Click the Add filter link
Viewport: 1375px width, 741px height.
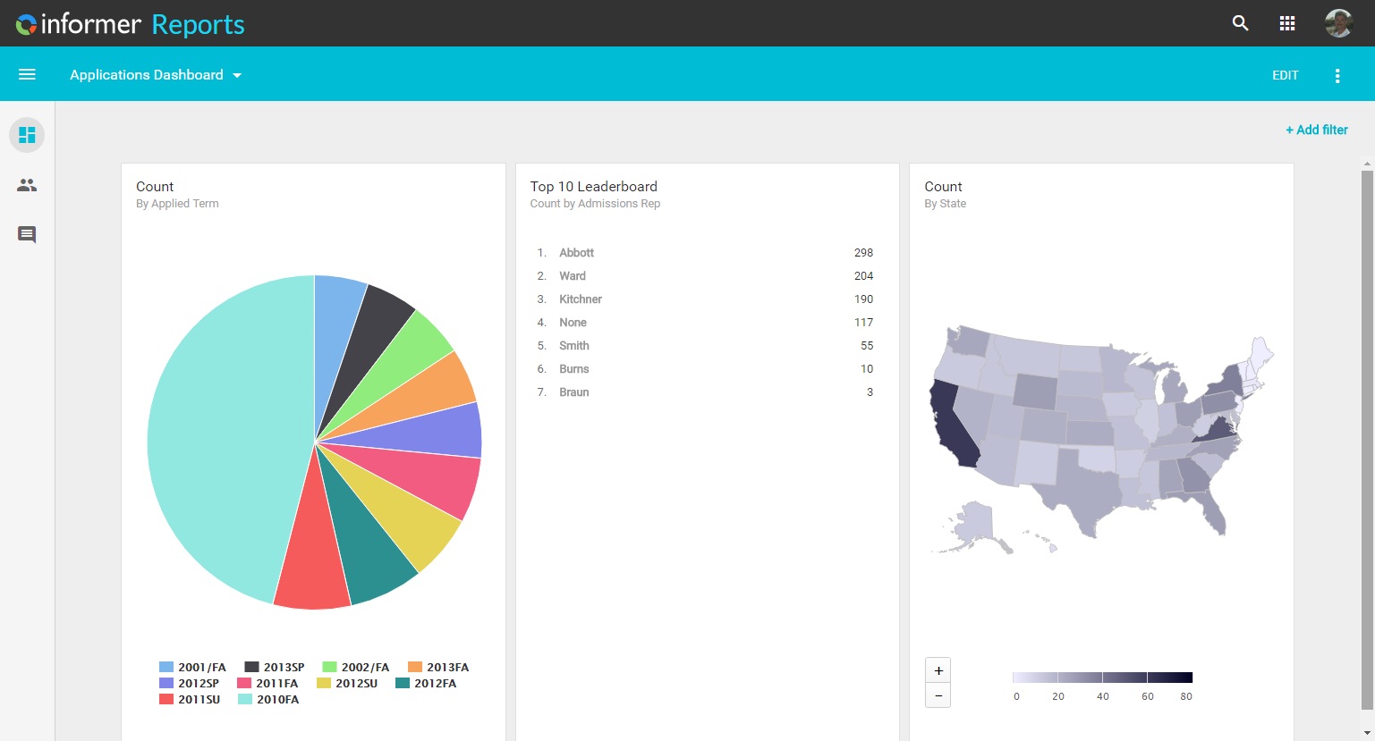point(1317,130)
